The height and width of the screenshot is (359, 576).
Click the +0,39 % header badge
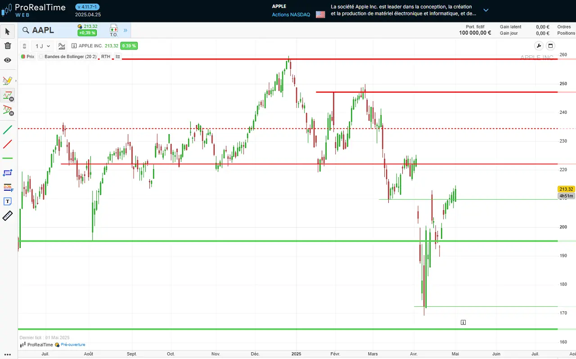pos(87,33)
